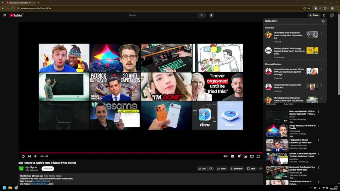340x191 pixels.
Task: Open the Windows Start menu
Action: 4,188
